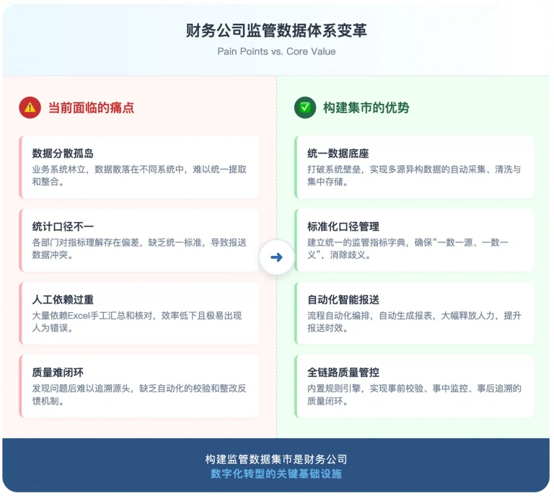Click the 当前面临的痛点 heading

91,107
